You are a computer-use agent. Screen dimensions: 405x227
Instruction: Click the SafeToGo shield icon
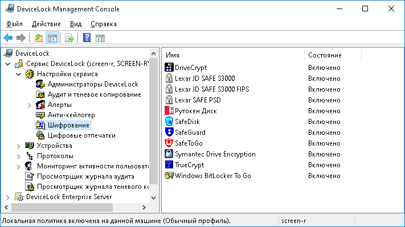[x=169, y=143]
